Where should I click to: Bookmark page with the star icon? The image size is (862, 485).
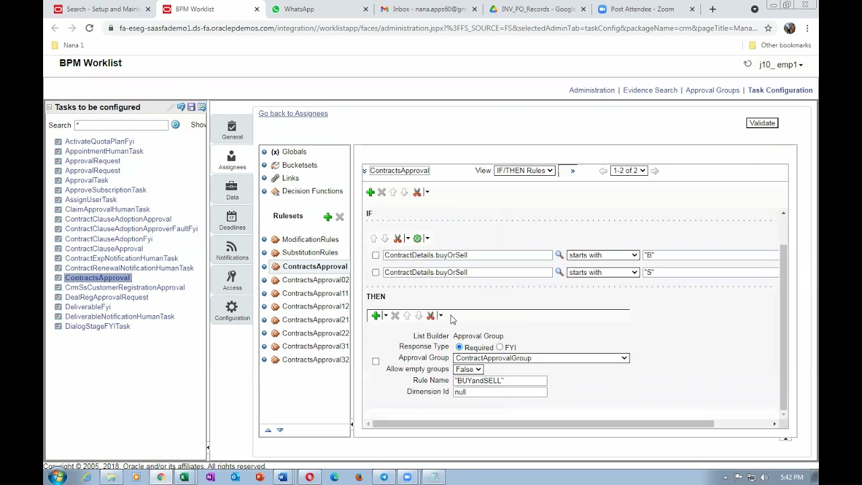click(768, 28)
